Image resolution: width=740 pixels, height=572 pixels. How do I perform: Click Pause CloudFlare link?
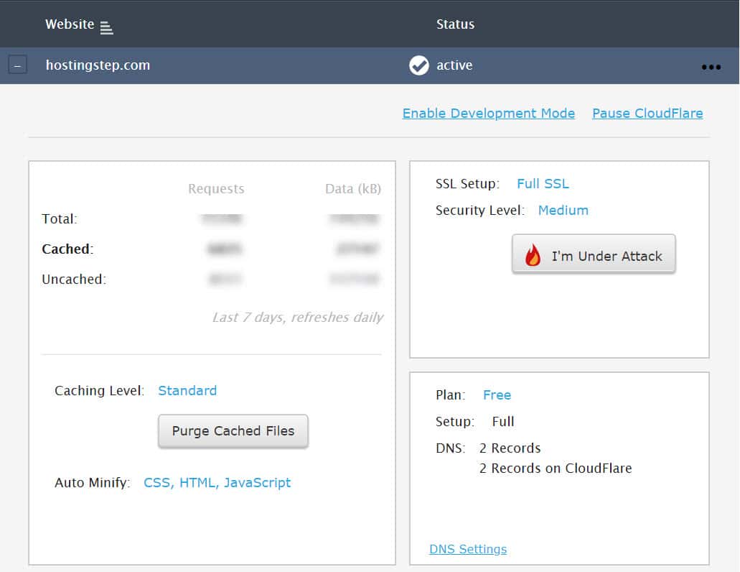tap(647, 114)
